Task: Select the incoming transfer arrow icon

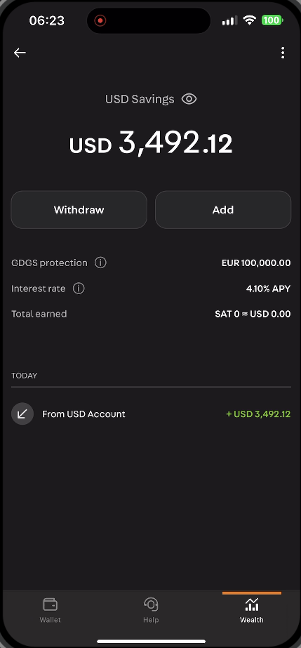Action: pyautogui.click(x=22, y=414)
